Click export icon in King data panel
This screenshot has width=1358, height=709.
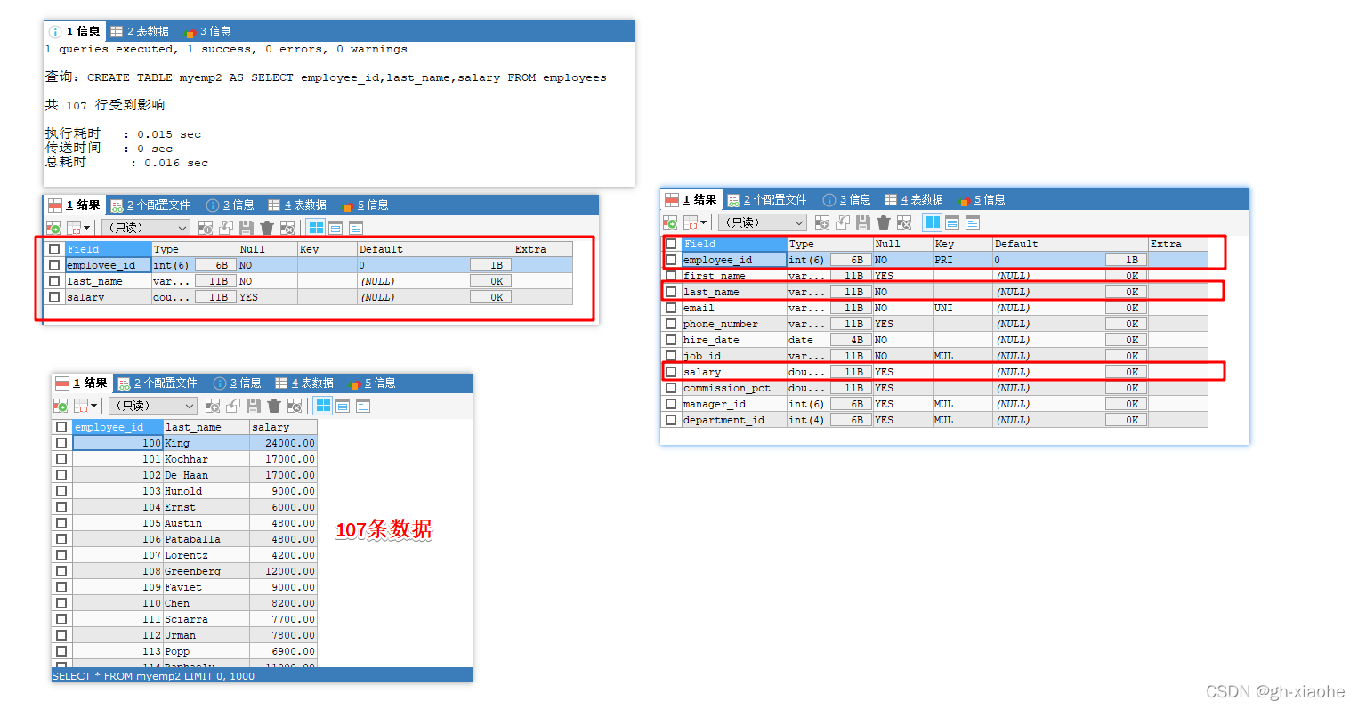(60, 406)
